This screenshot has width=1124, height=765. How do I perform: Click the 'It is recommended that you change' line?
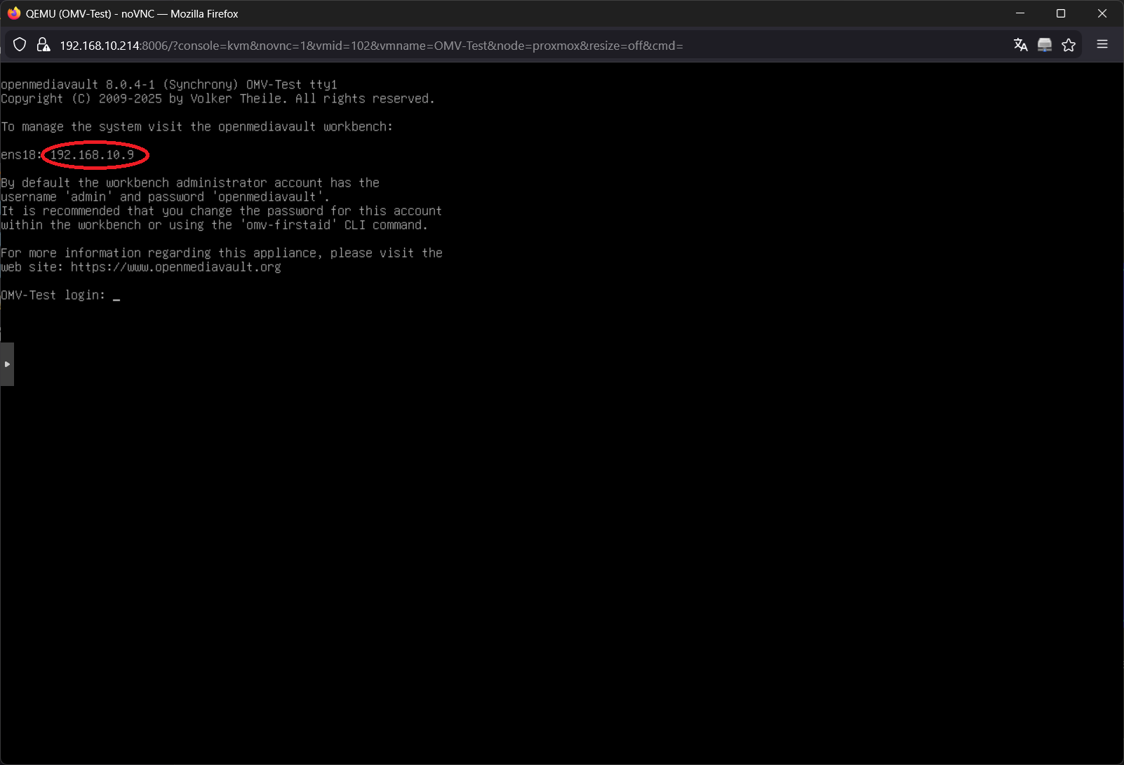click(x=221, y=211)
